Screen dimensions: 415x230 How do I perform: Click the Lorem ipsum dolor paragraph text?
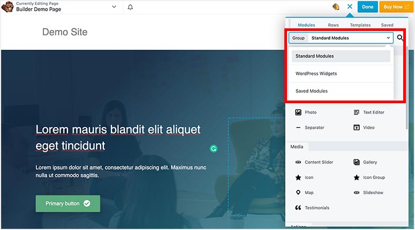pos(121,171)
